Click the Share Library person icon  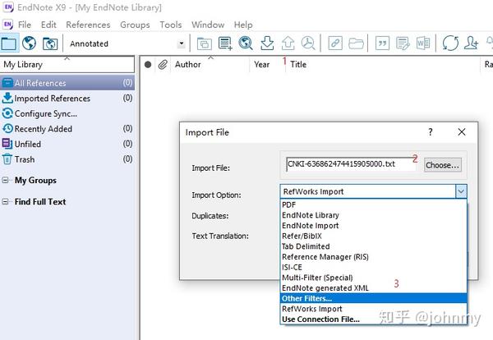click(x=471, y=43)
